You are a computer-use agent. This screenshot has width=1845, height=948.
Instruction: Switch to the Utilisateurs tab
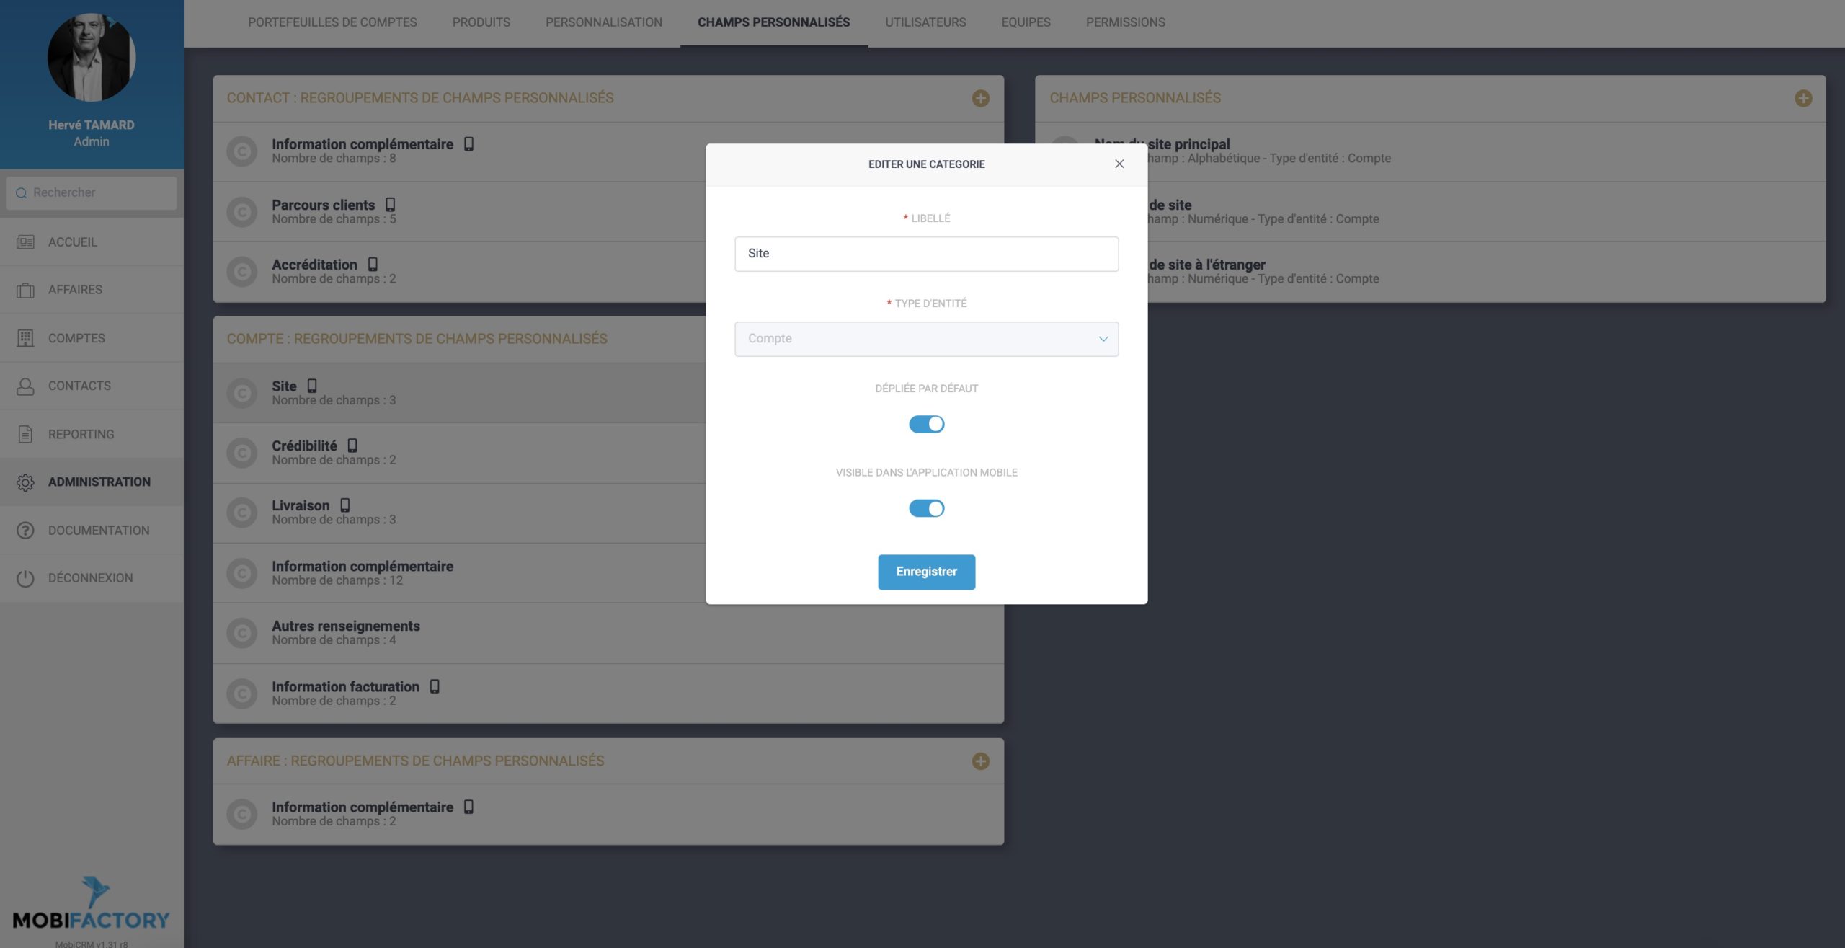925,22
